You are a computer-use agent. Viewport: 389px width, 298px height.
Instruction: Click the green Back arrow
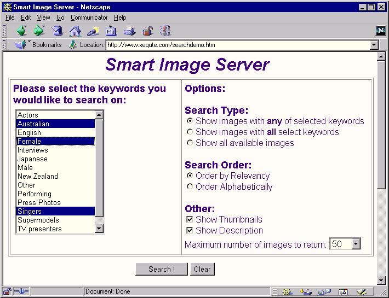pyautogui.click(x=21, y=31)
